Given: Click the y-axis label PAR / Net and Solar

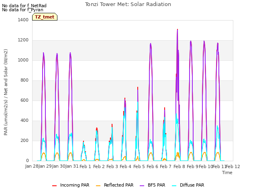Looking at the screenshot, I should (6, 92).
